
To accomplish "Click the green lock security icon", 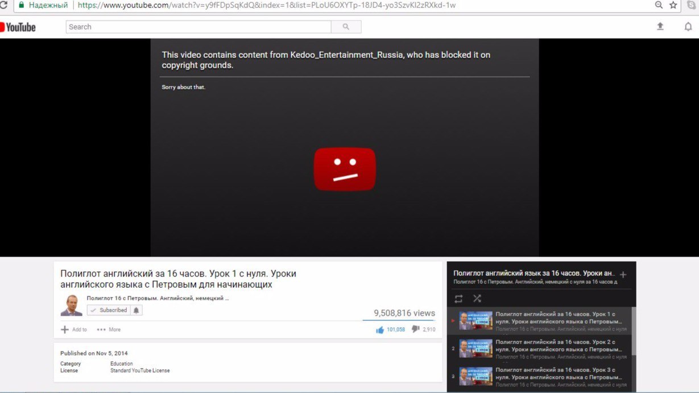I will (x=22, y=5).
